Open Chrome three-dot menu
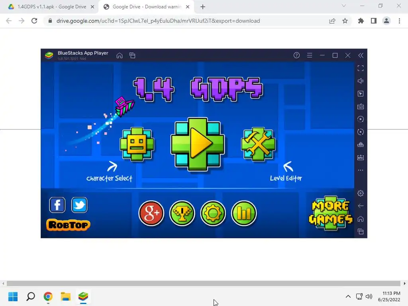Screen dimensions: 408x306 click(399, 21)
